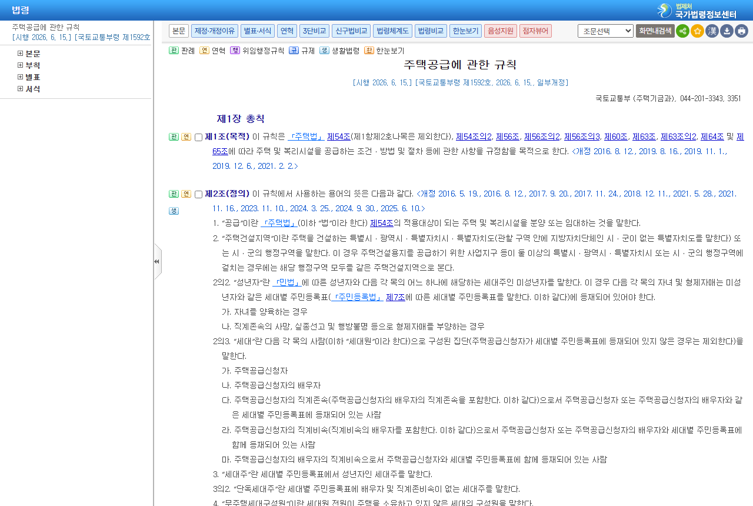Click the 판 icon beside 제2조(정의)
The height and width of the screenshot is (506, 753).
click(x=174, y=194)
